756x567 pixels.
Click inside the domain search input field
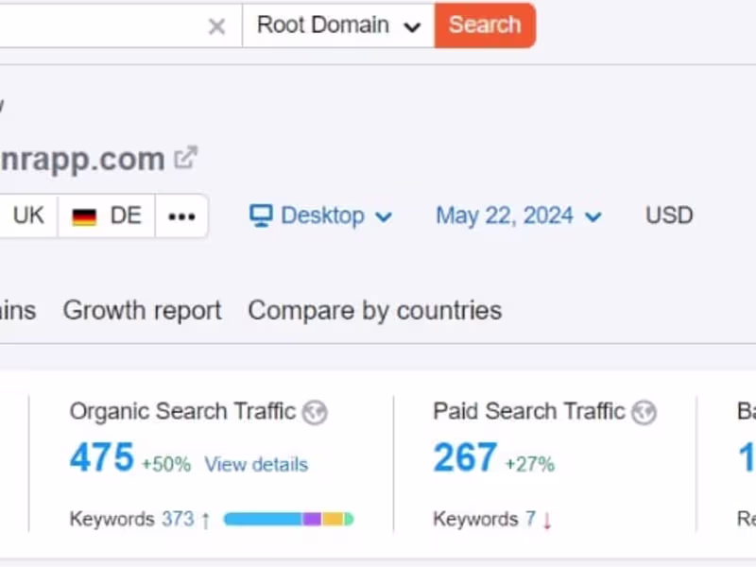104,26
